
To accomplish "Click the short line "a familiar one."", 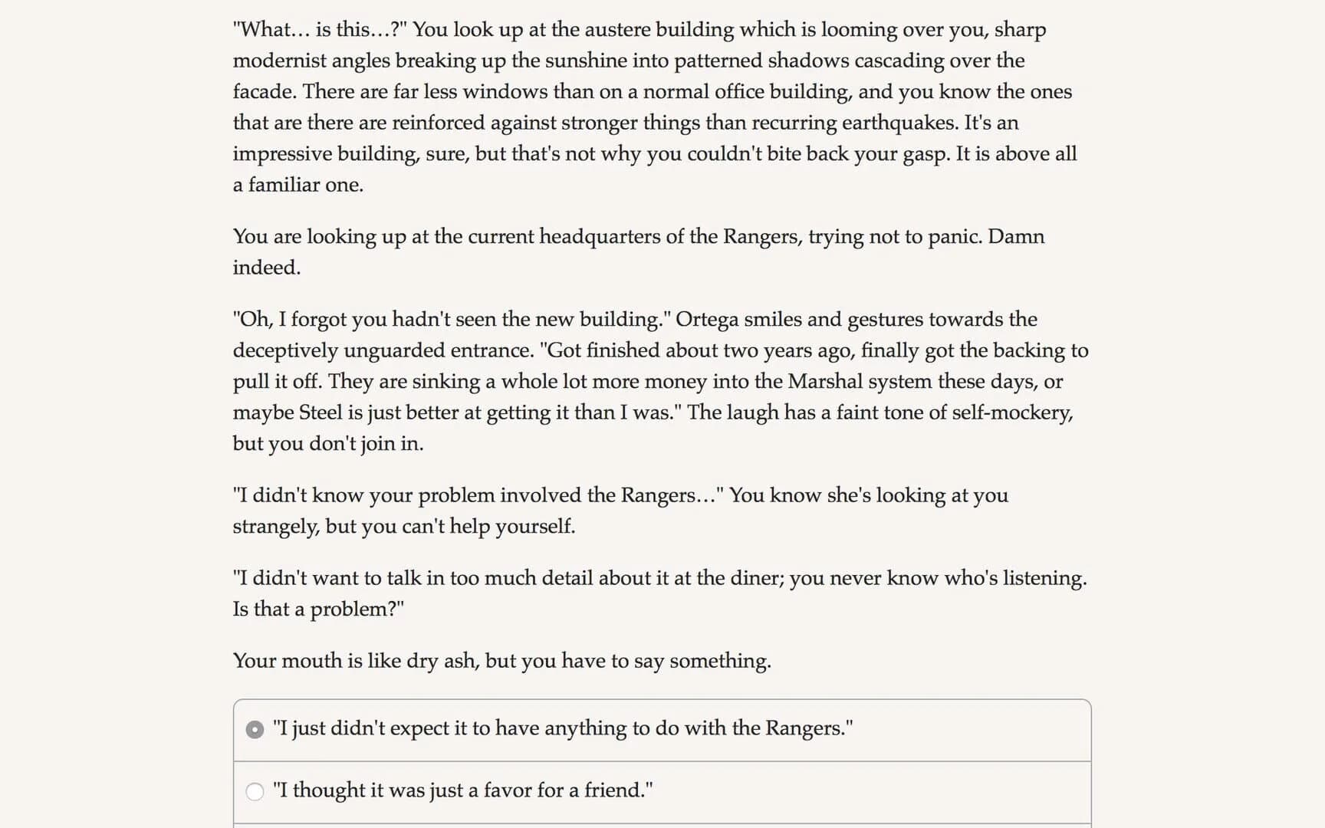I will click(298, 185).
